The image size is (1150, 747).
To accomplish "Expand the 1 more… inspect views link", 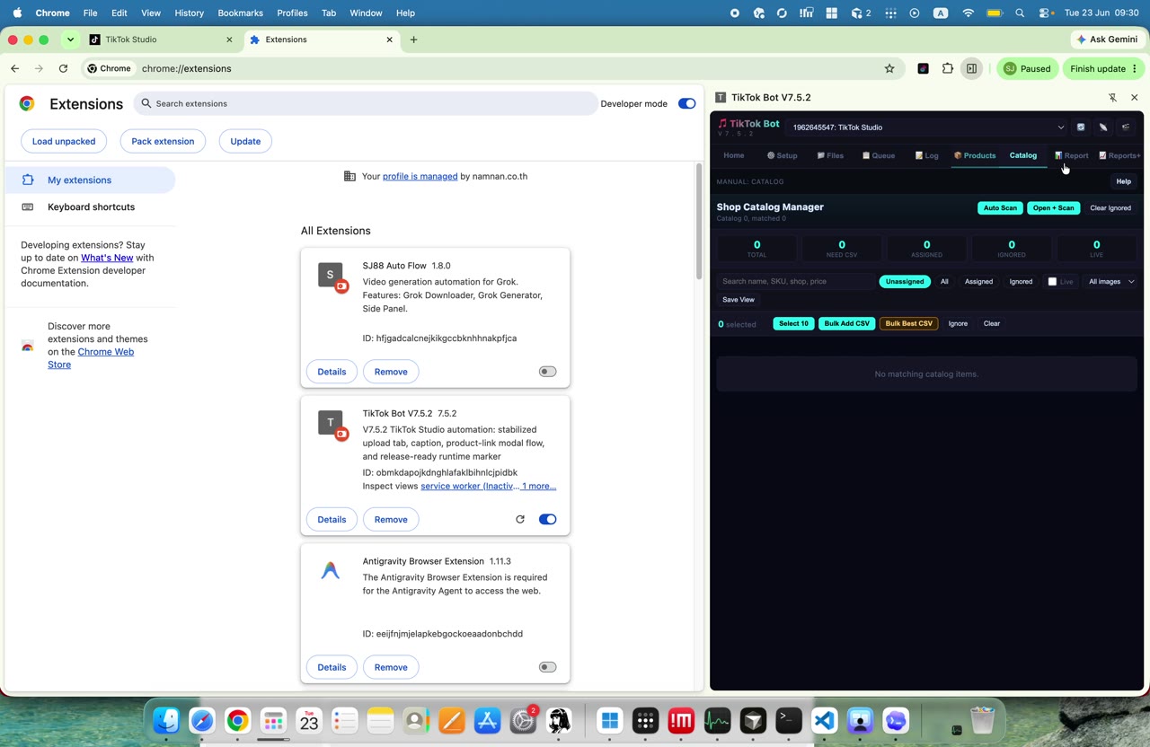I will pyautogui.click(x=539, y=486).
